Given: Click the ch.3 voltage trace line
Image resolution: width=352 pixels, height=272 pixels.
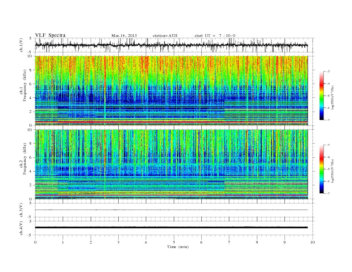Looking at the screenshot, I should [171, 210].
